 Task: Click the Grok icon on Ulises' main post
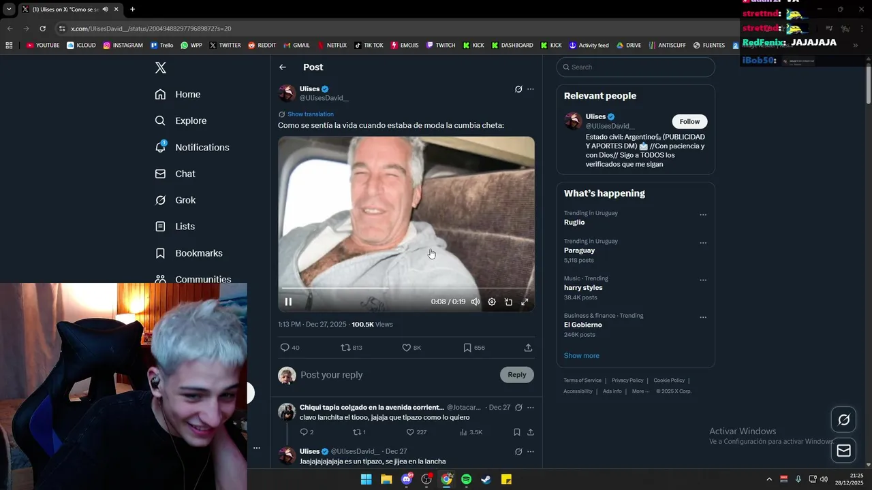click(518, 89)
